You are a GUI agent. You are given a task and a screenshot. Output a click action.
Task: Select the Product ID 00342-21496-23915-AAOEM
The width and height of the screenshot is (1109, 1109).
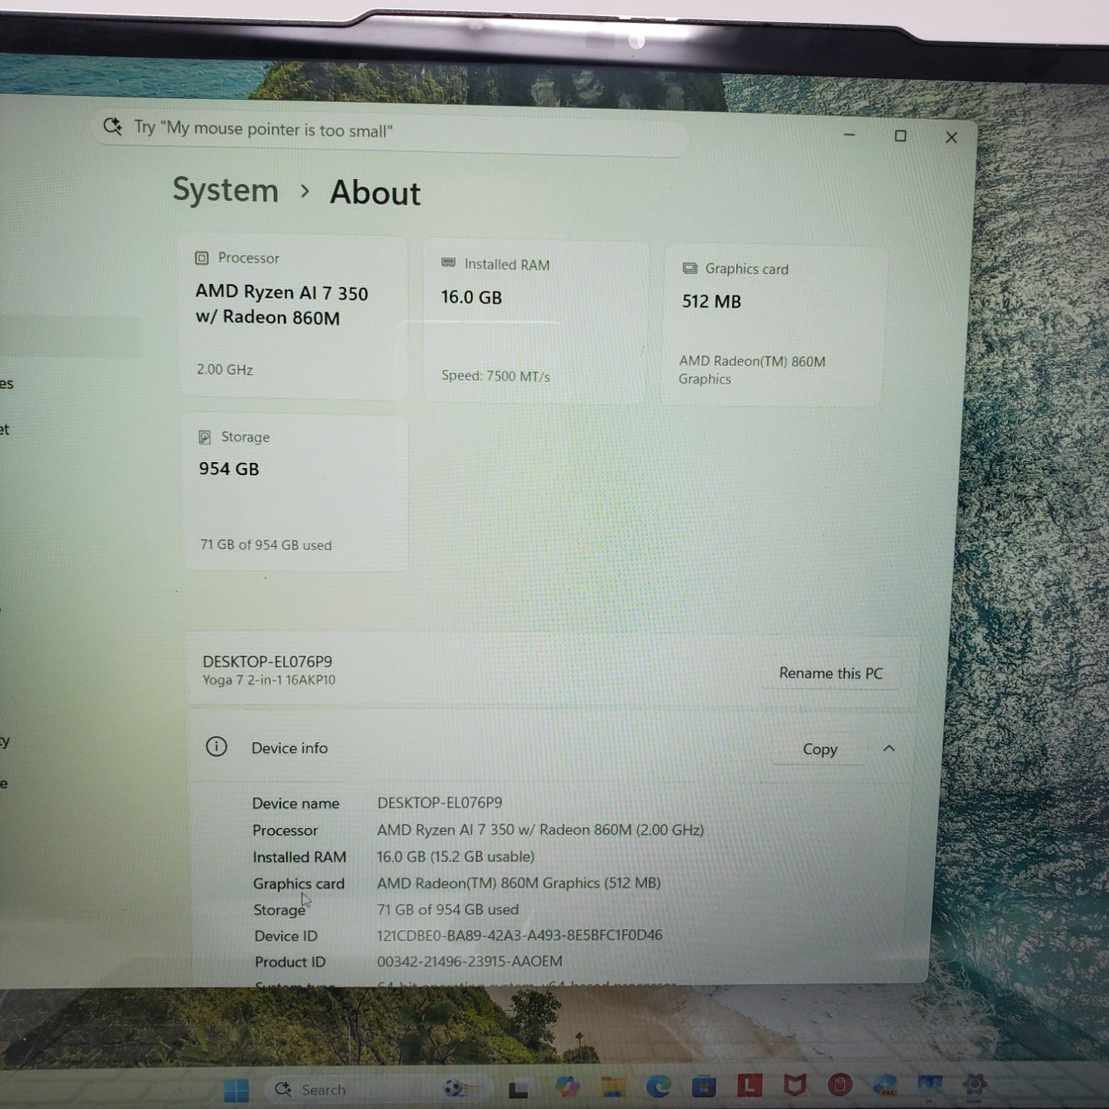[470, 961]
